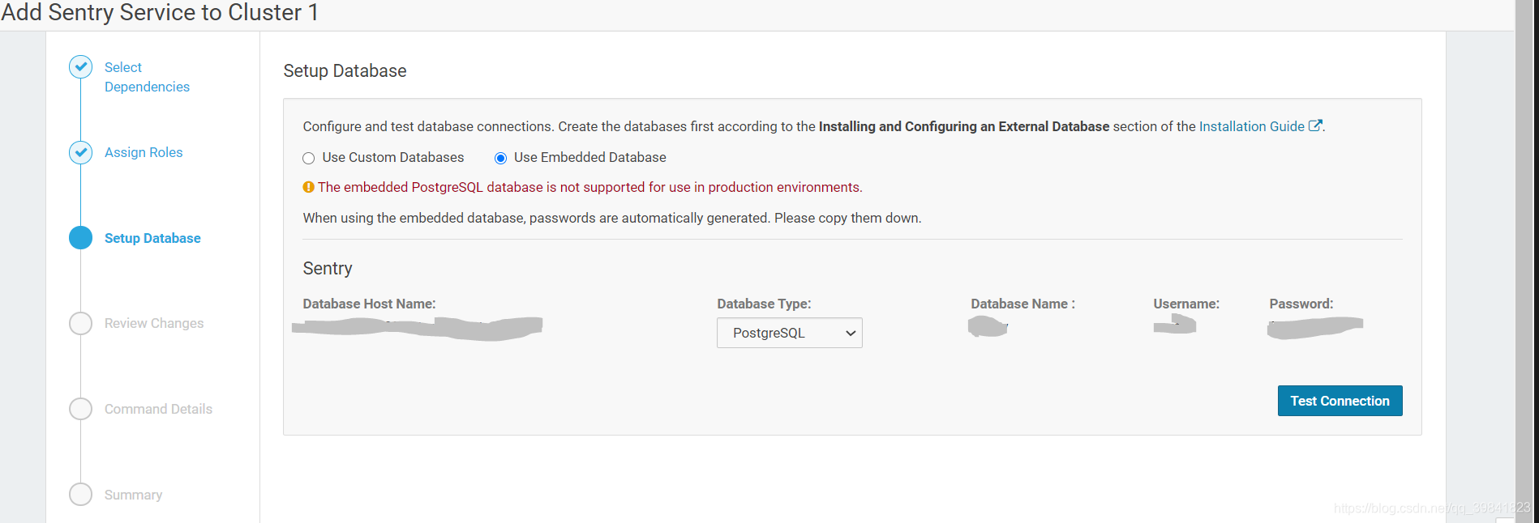
Task: Click the Use Embedded Database label text
Action: point(589,157)
